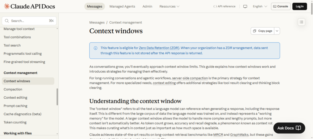
Task: Select the Messages tab
Action: point(95,6)
